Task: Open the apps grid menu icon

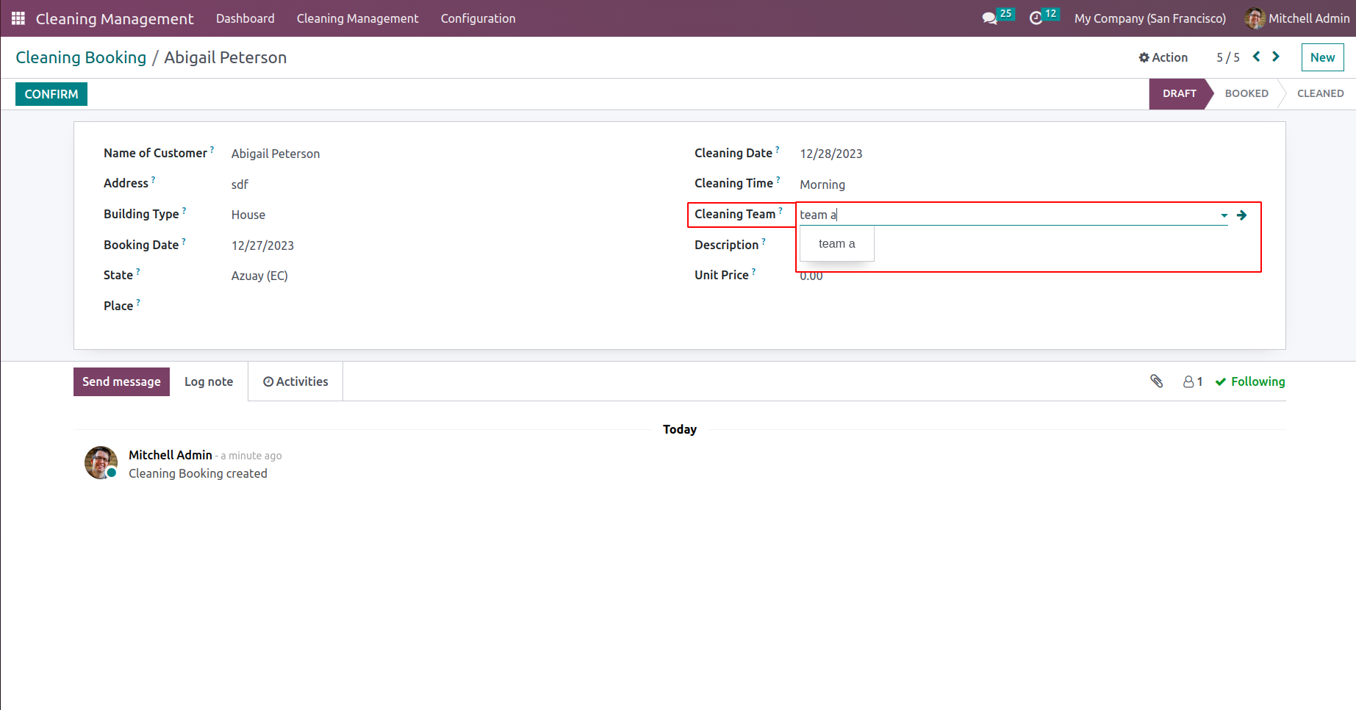Action: point(18,18)
